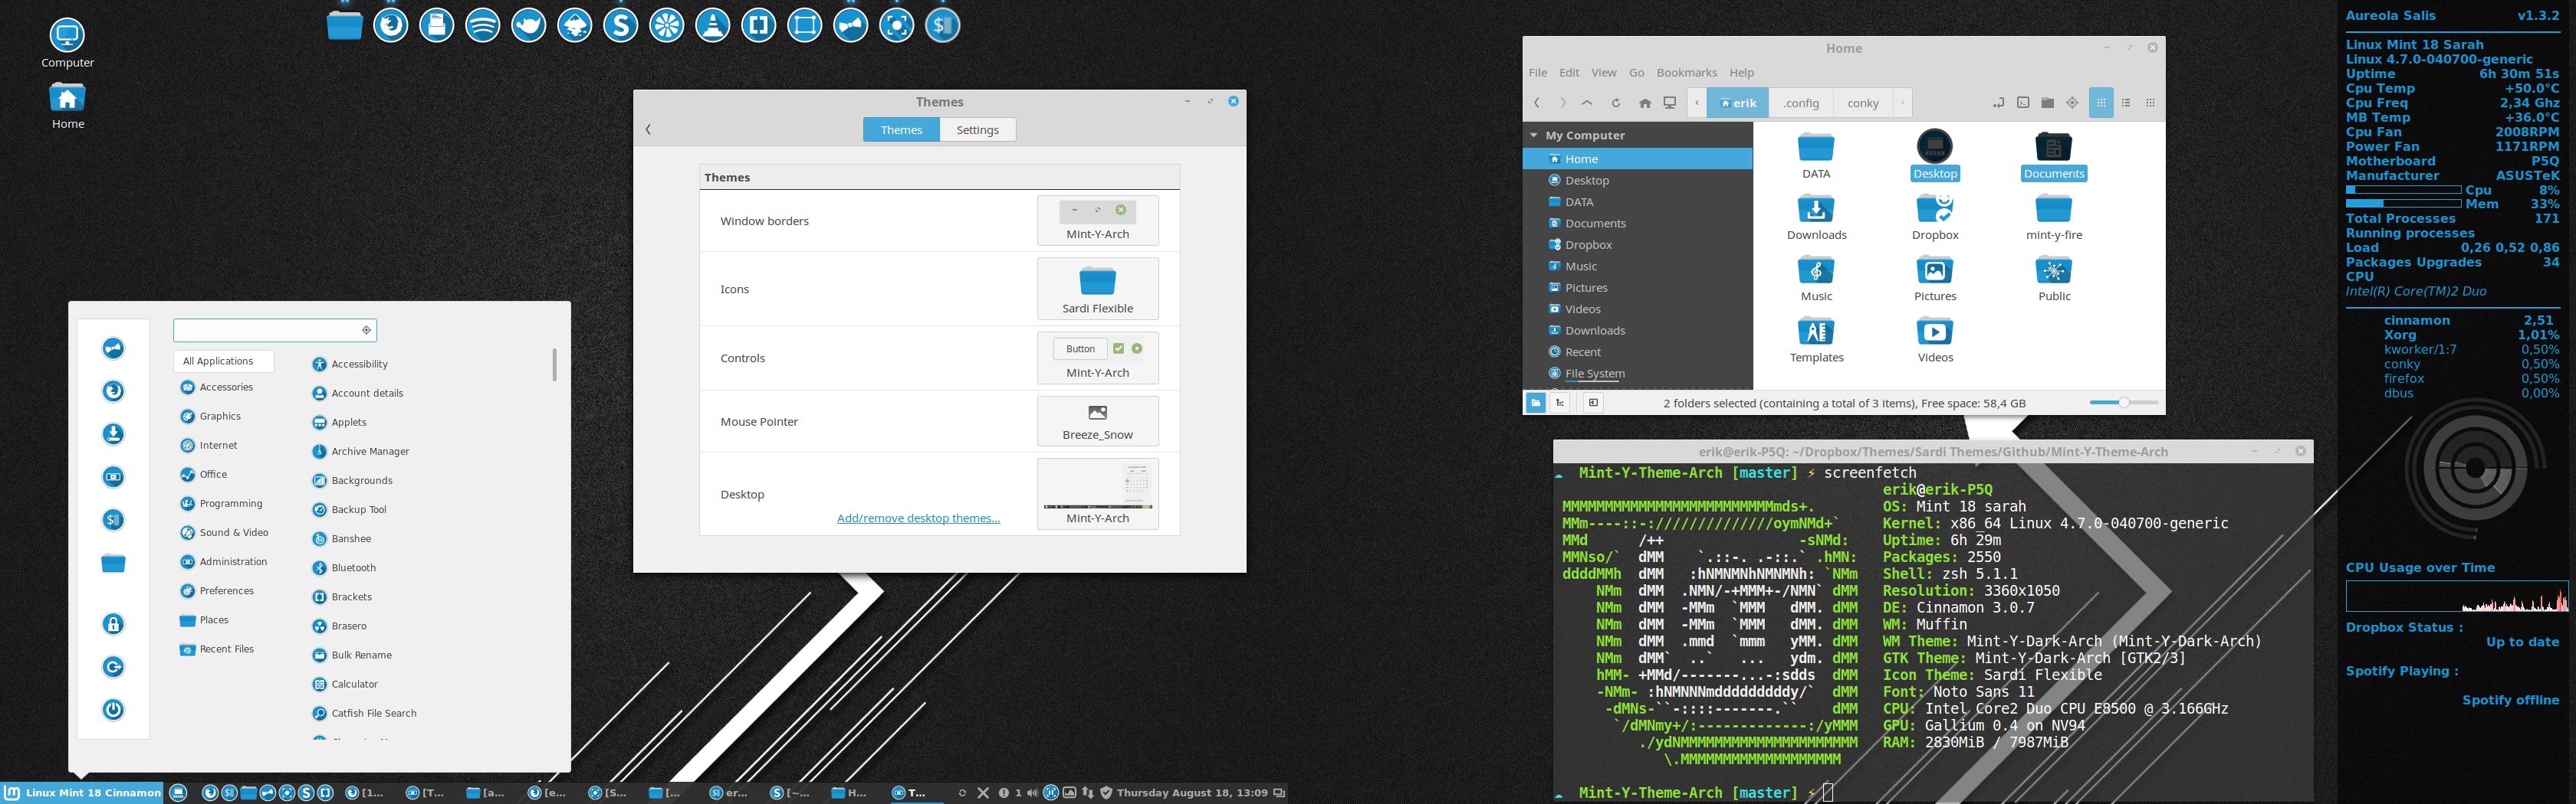The height and width of the screenshot is (804, 2576).
Task: Open the Computer desktop icon
Action: click(67, 44)
